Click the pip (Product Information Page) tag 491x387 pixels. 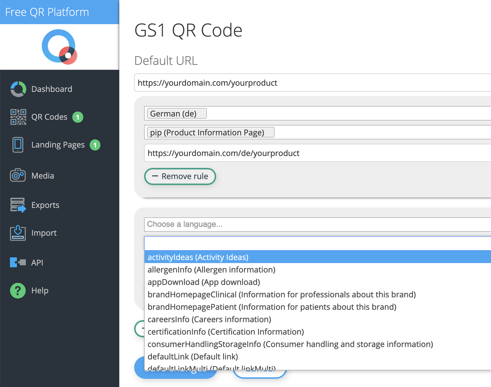(210, 132)
